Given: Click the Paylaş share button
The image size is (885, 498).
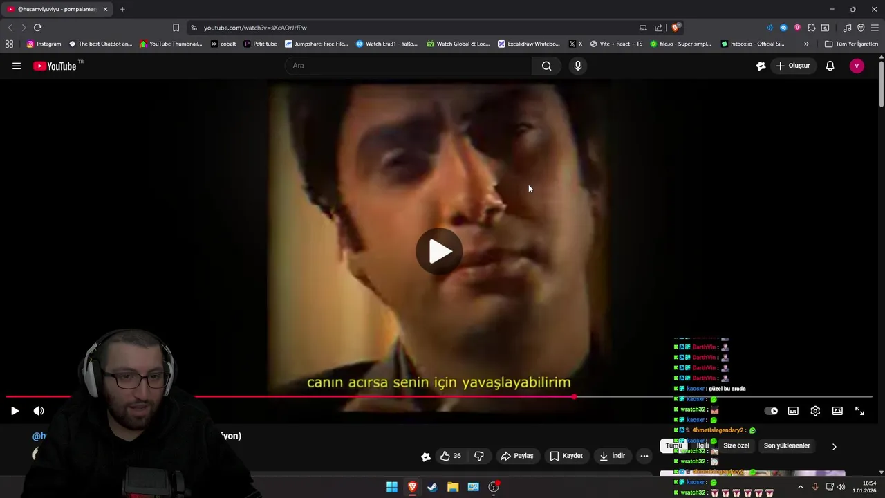Looking at the screenshot, I should pyautogui.click(x=517, y=456).
